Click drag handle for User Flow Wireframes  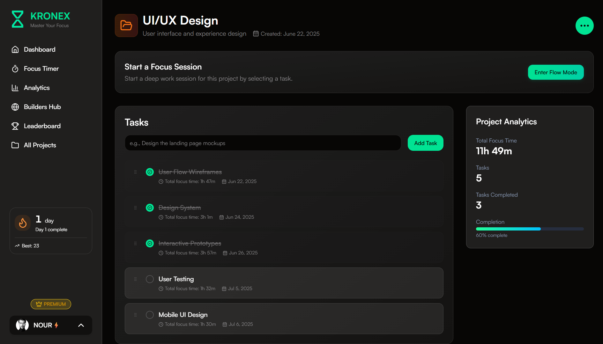136,172
